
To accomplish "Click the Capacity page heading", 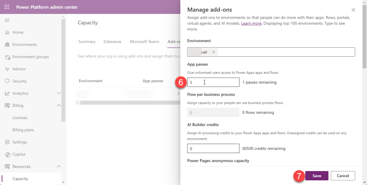I will 88,23.
